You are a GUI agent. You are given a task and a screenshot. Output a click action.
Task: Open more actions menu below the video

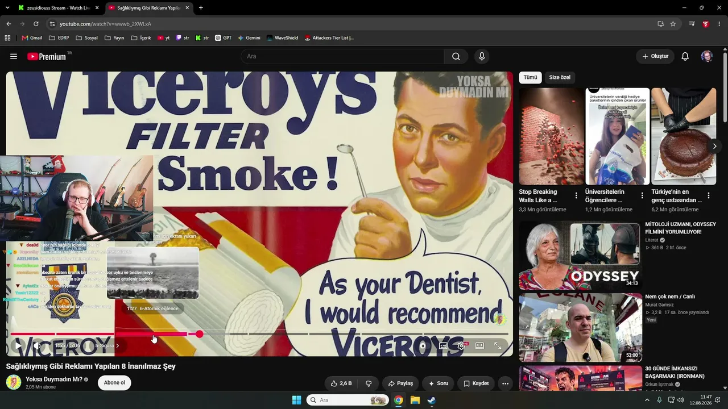point(505,383)
